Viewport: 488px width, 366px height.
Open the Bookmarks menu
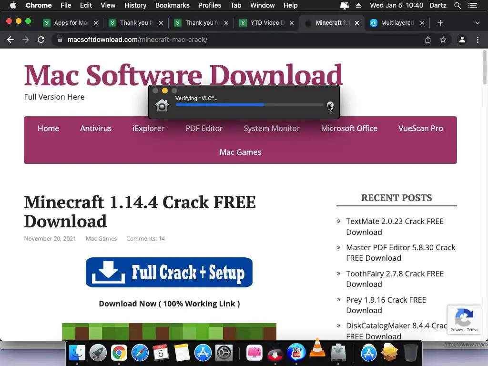pyautogui.click(x=173, y=5)
